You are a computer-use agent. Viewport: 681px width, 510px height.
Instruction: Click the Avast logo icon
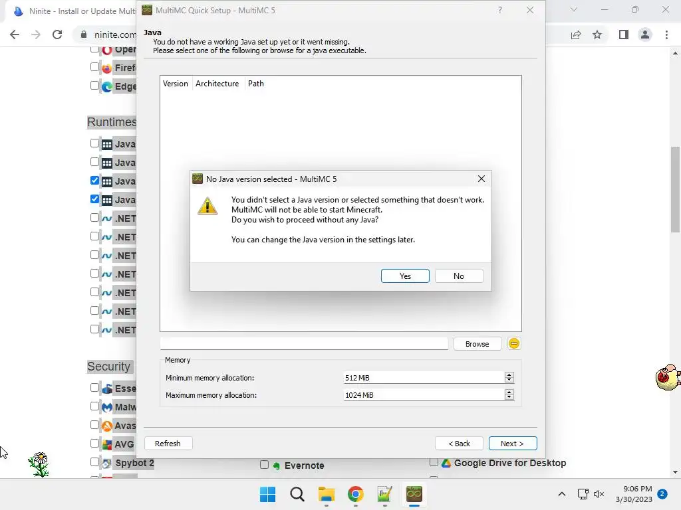pyautogui.click(x=107, y=426)
